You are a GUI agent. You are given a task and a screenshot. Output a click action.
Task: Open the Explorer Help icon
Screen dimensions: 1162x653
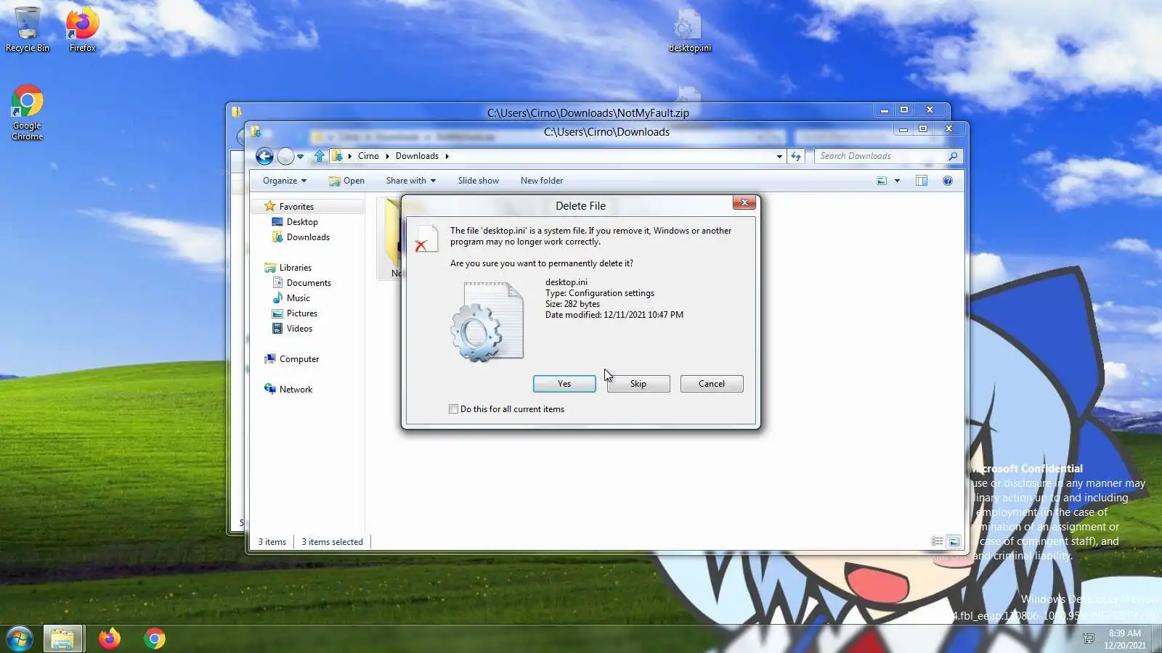tap(948, 181)
